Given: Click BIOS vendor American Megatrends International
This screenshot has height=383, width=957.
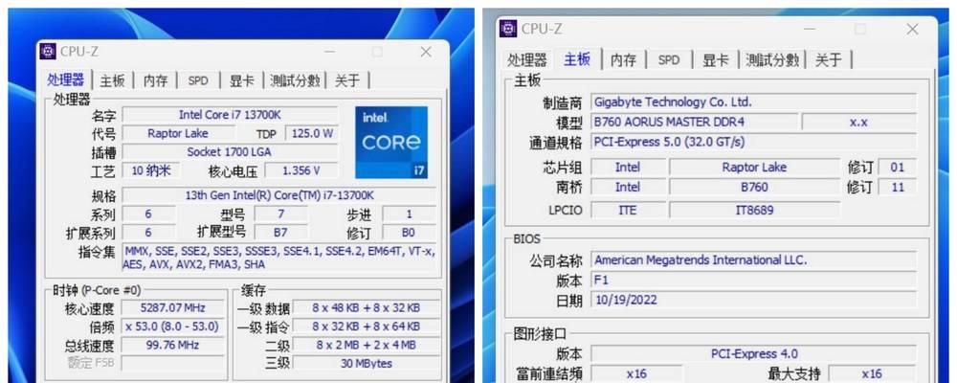Looking at the screenshot, I should coord(754,260).
